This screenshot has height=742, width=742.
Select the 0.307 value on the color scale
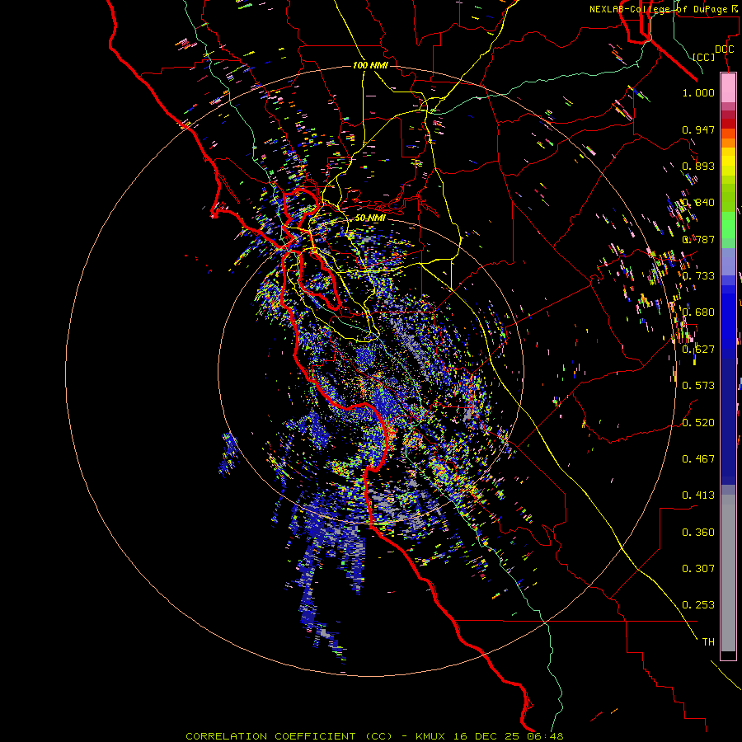coord(698,569)
